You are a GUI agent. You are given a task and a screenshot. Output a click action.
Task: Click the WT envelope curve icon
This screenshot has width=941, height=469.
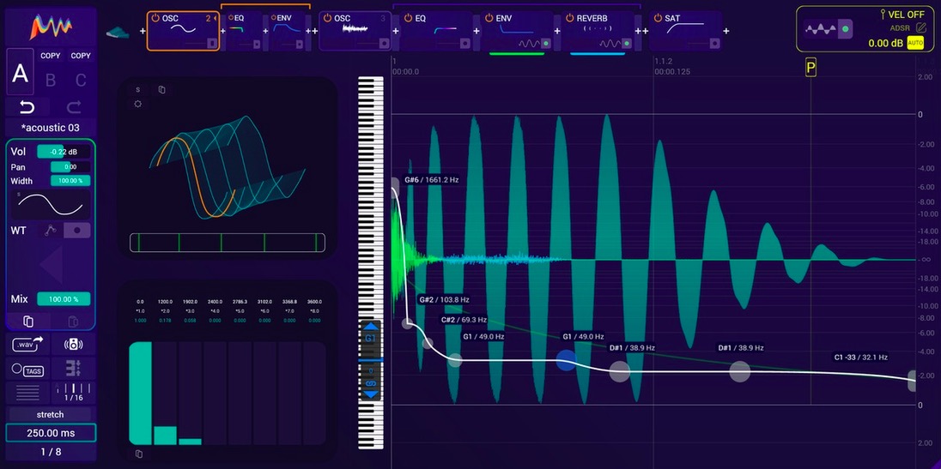(x=51, y=231)
